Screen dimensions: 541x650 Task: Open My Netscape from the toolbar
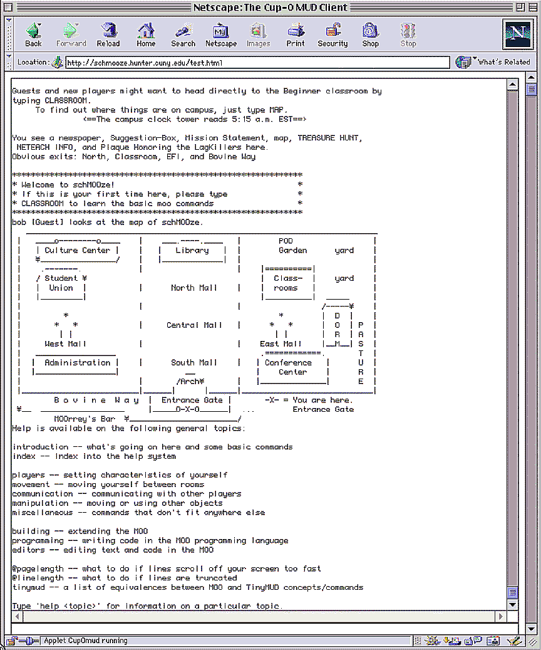click(x=221, y=35)
